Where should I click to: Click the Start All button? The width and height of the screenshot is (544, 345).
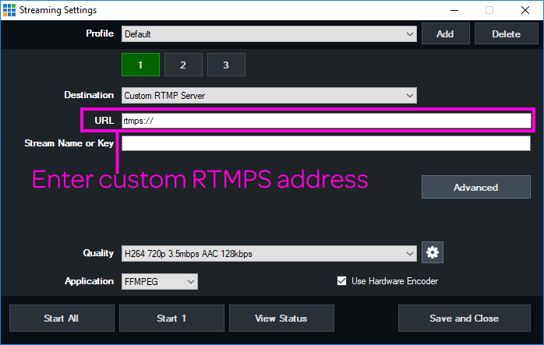point(62,318)
